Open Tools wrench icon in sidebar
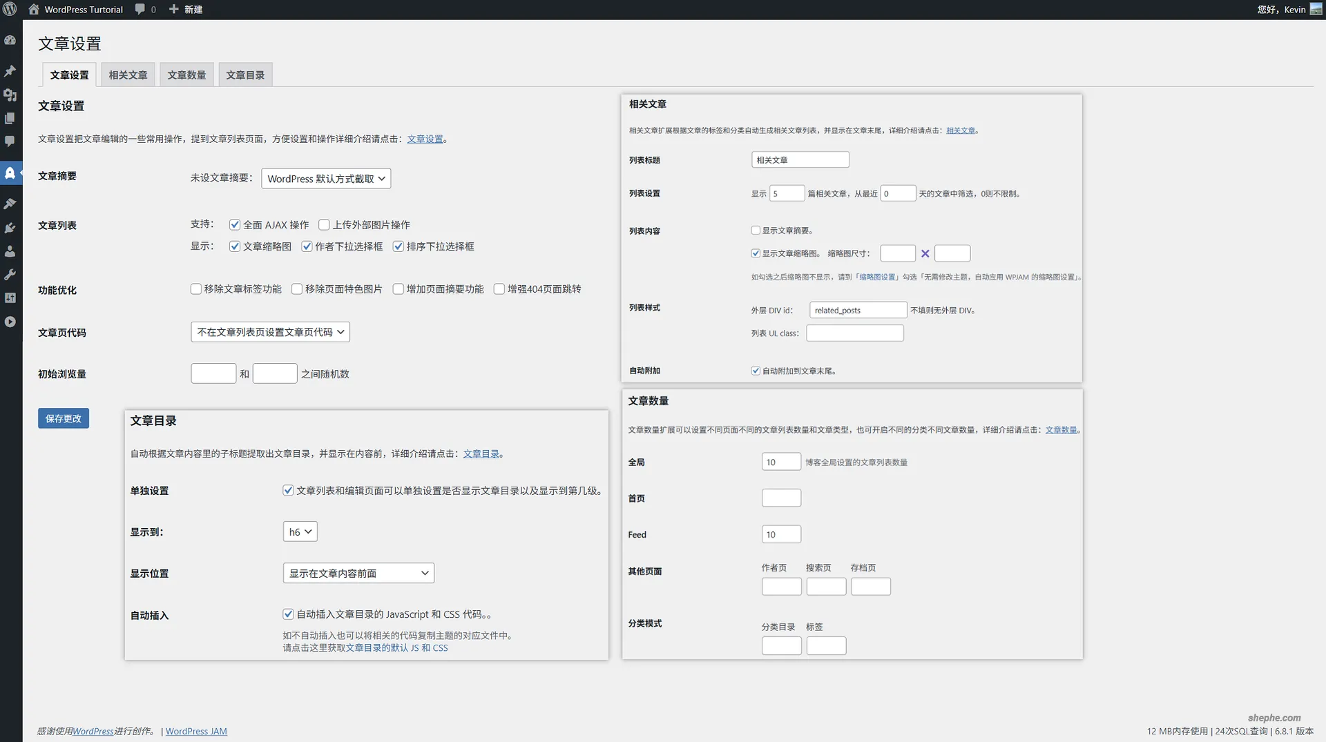The height and width of the screenshot is (742, 1326). tap(10, 275)
